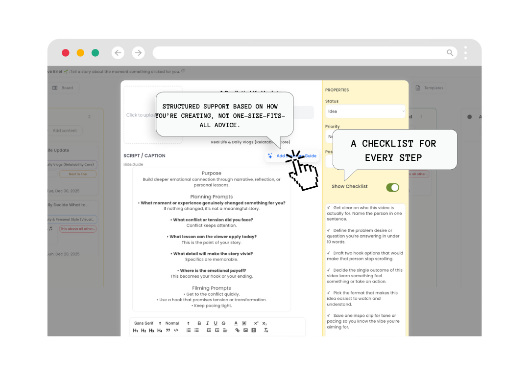Switch to the Board view tab
This screenshot has width=529, height=375.
coord(63,88)
